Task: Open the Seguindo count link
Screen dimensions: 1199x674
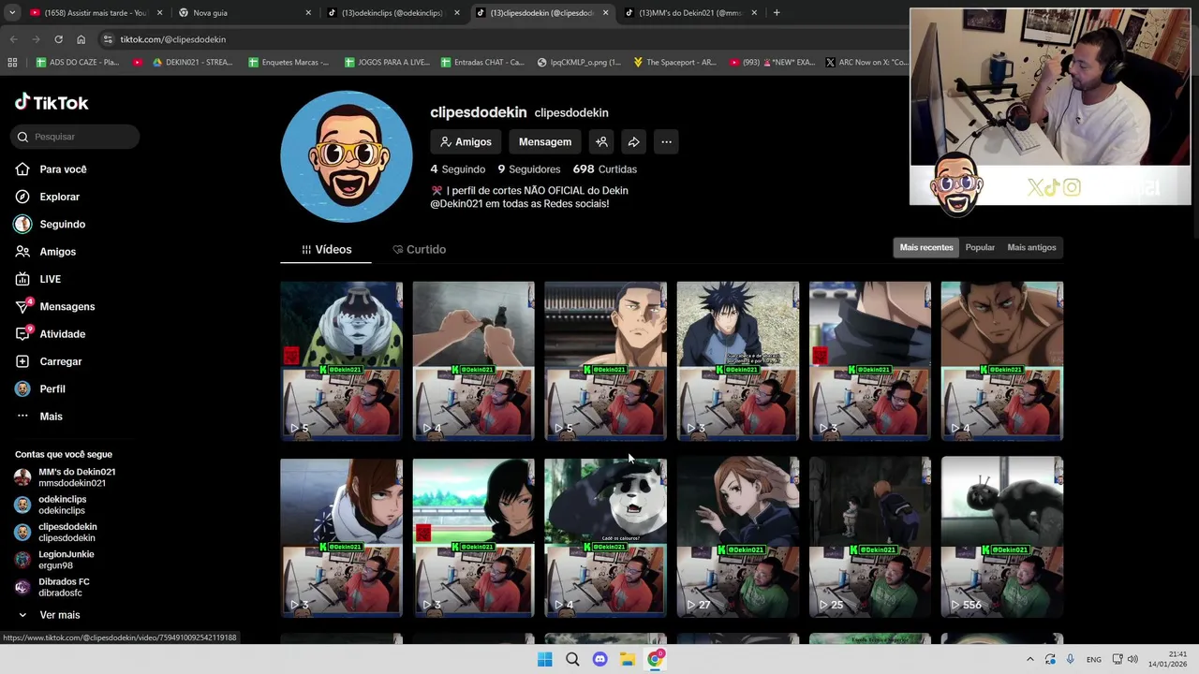Action: pos(458,169)
